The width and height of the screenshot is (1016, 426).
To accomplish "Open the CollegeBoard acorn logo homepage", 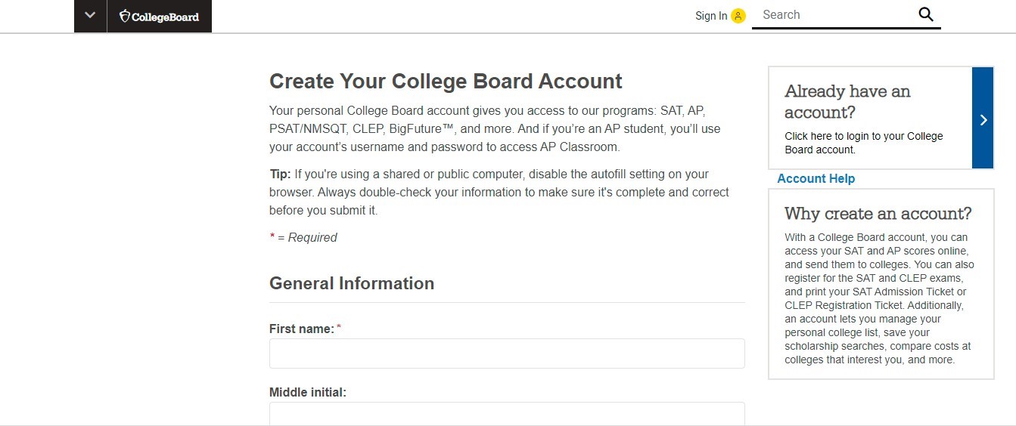I will click(160, 16).
